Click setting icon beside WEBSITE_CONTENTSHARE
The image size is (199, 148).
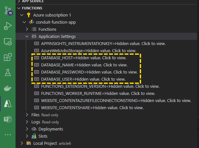[37, 108]
